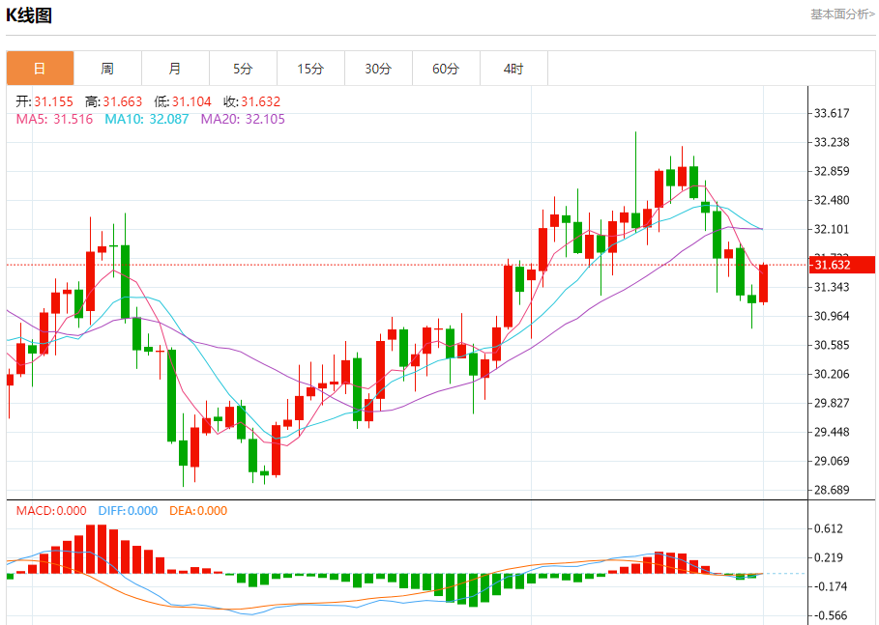This screenshot has height=625, width=879.
Task: Select the 周 (weekly) period tab
Action: coord(107,69)
